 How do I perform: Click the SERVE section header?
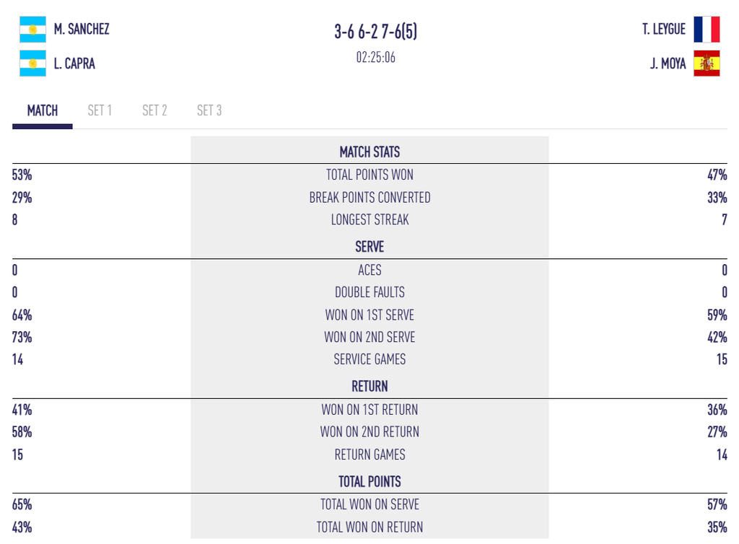pyautogui.click(x=369, y=247)
